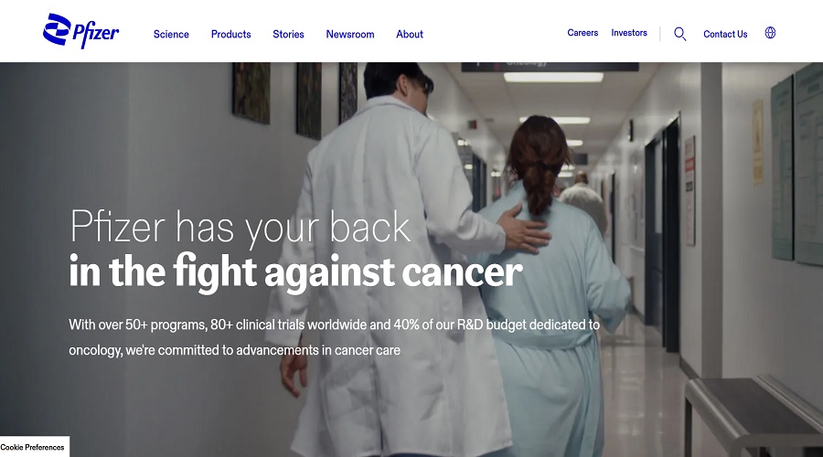Open the Science menu
This screenshot has width=823, height=457.
(171, 34)
